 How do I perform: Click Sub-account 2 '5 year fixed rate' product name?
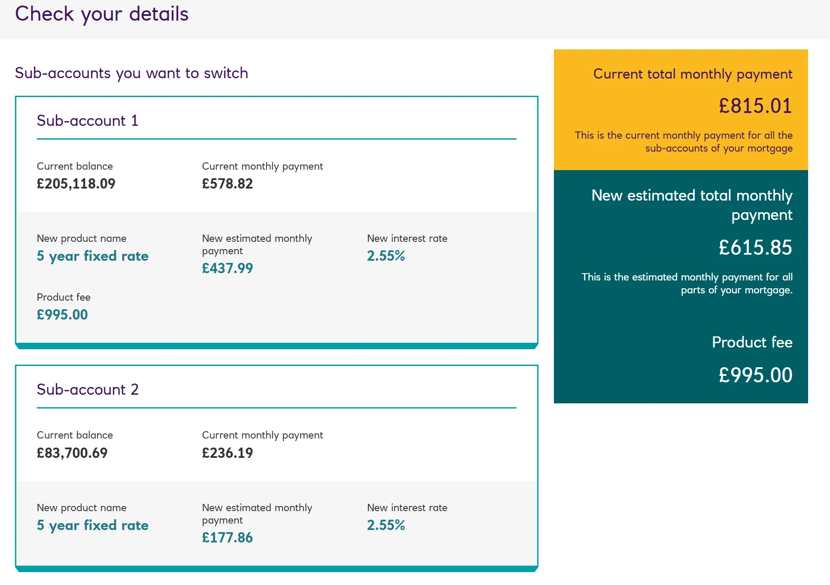(x=92, y=525)
